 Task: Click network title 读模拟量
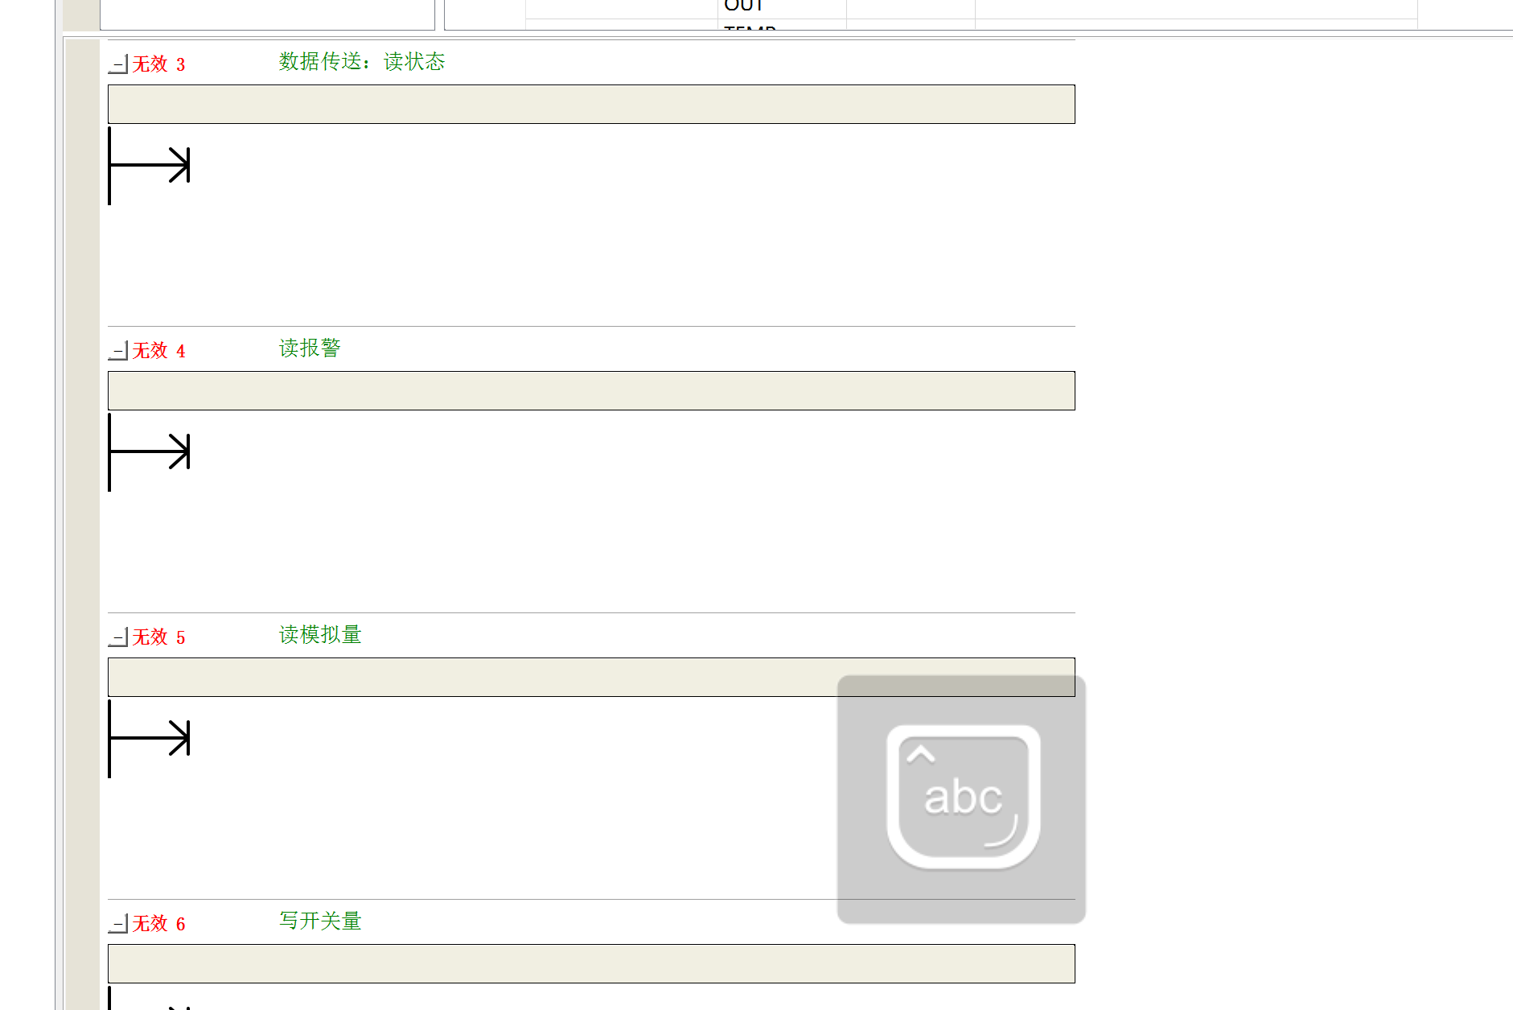[x=320, y=635]
